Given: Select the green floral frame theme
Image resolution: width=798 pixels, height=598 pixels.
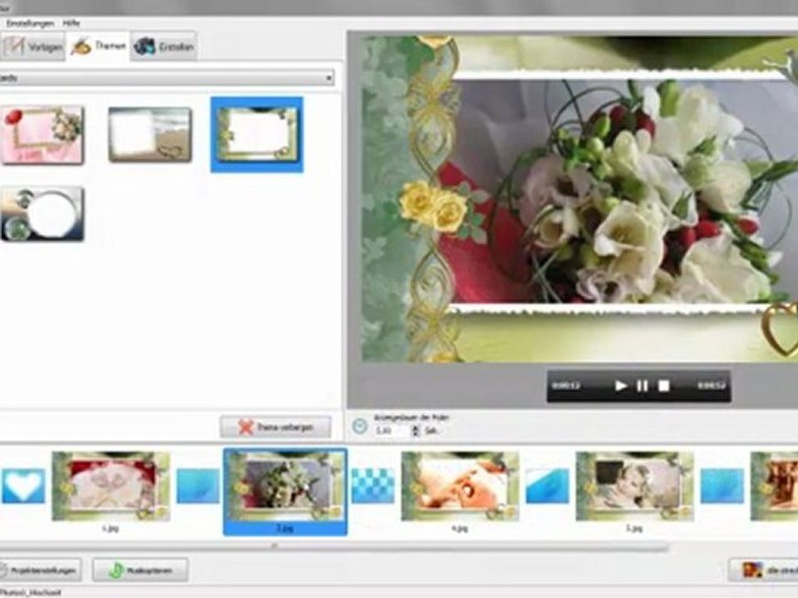Looking at the screenshot, I should 257,135.
